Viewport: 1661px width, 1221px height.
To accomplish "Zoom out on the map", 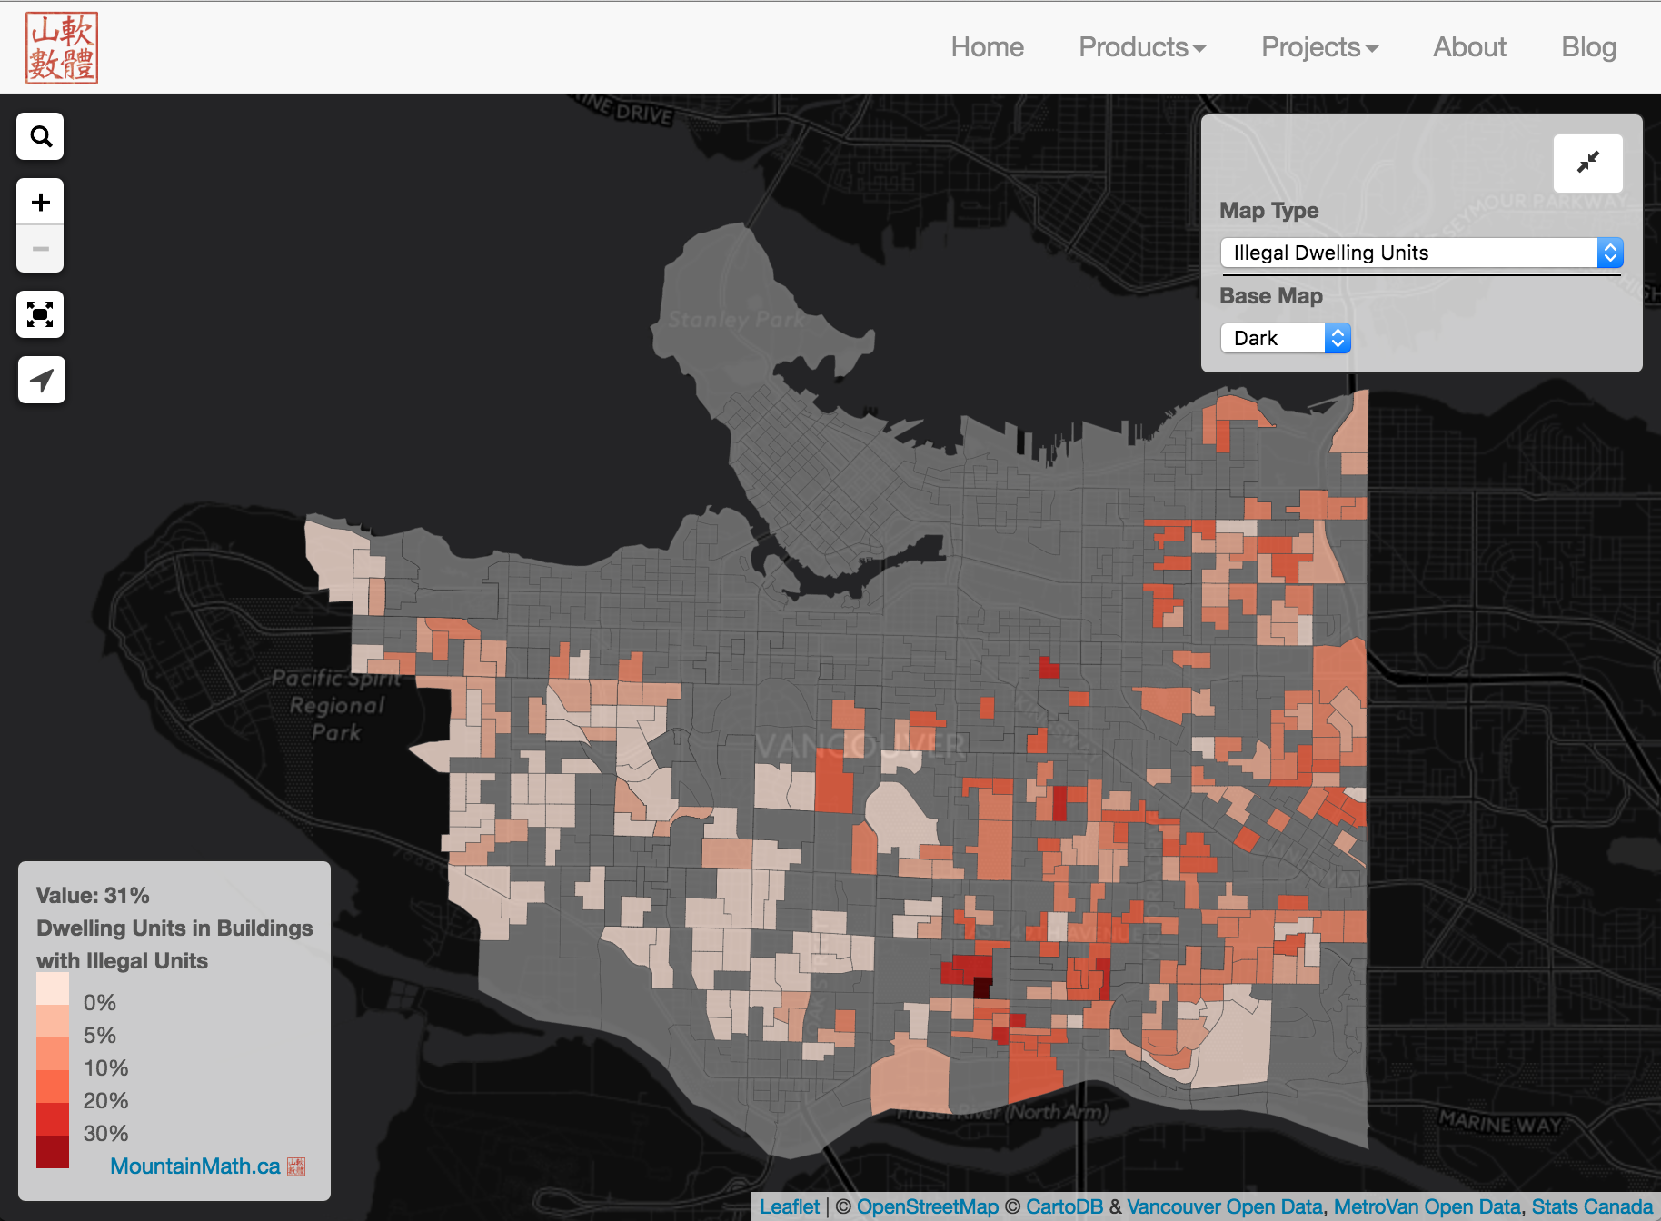I will click(40, 249).
